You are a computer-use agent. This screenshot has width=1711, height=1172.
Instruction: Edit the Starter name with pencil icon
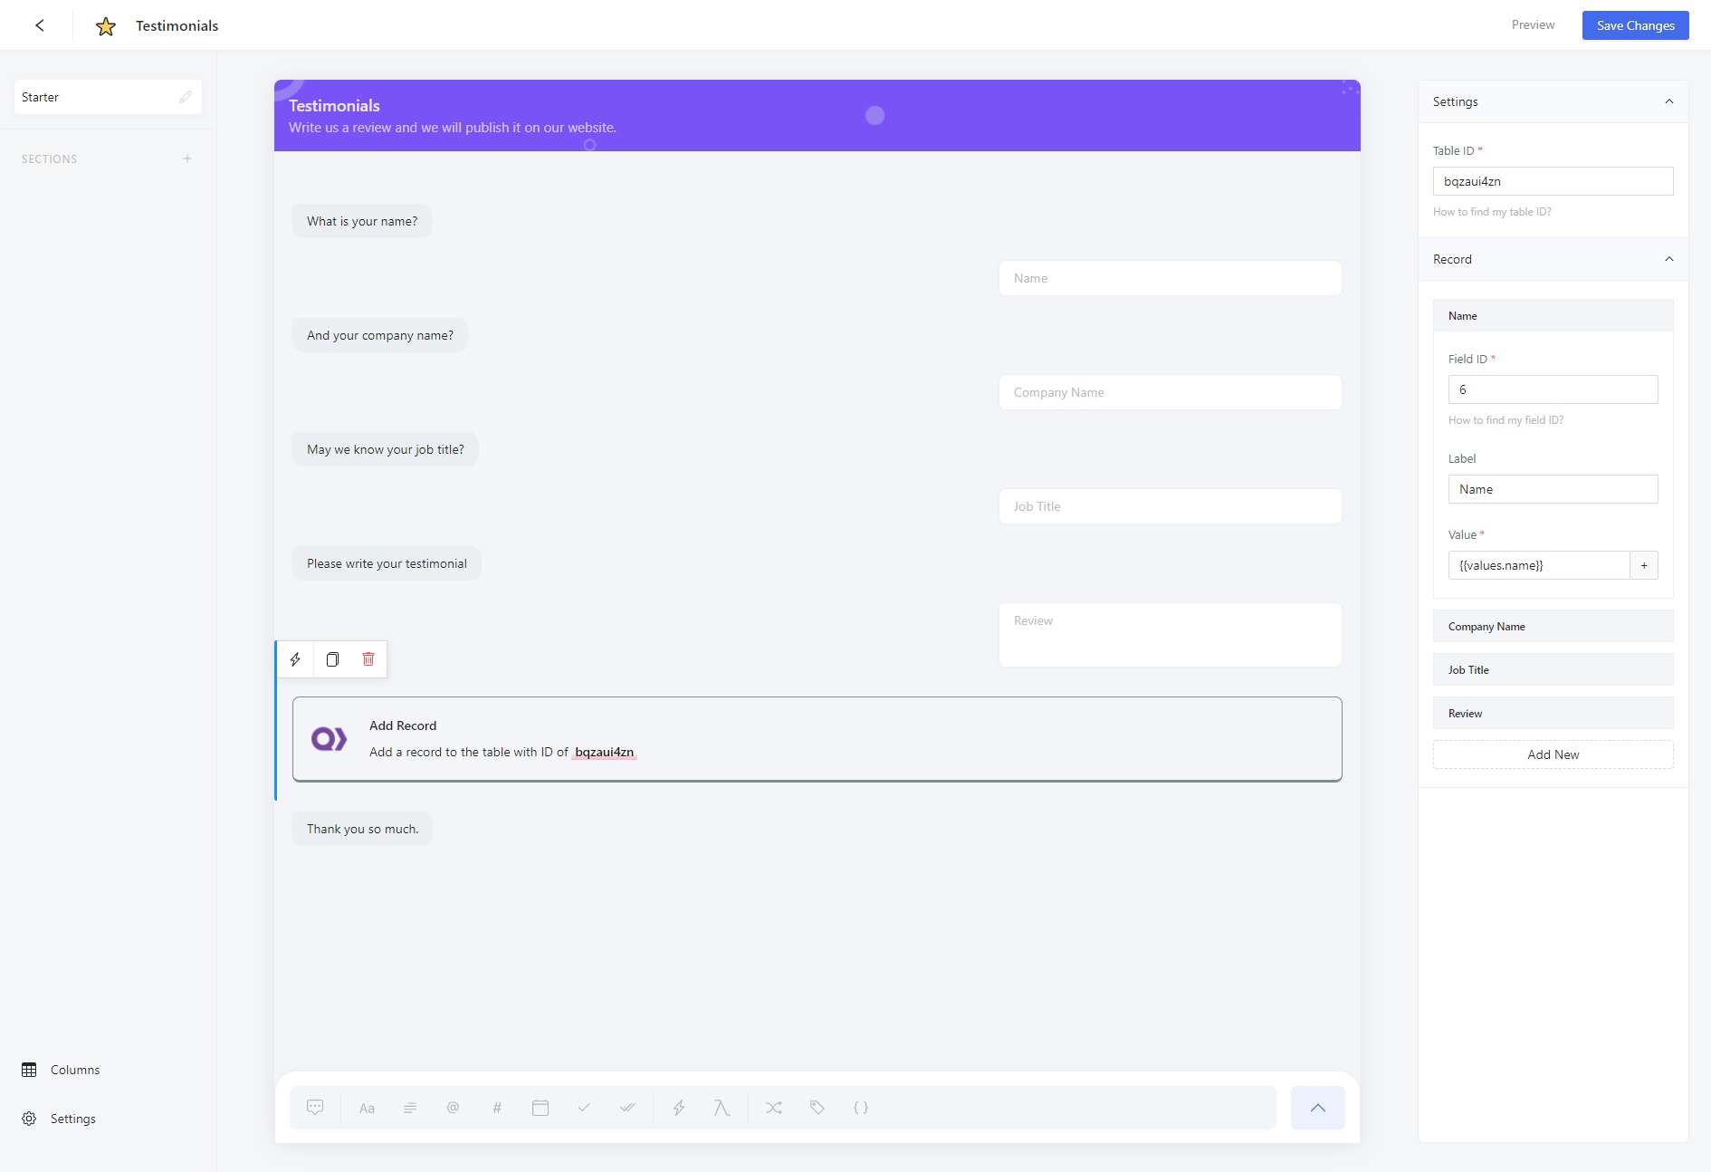tap(186, 97)
